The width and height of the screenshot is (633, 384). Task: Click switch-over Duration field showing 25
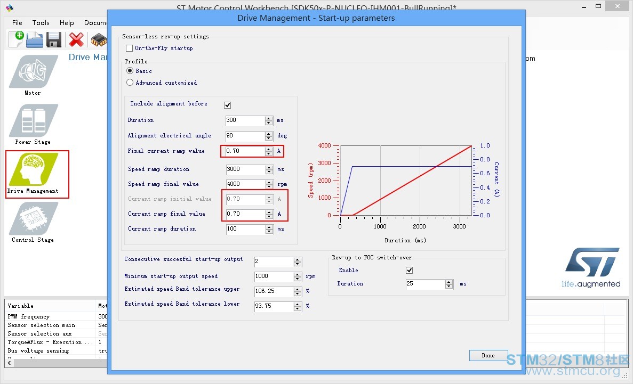click(426, 284)
